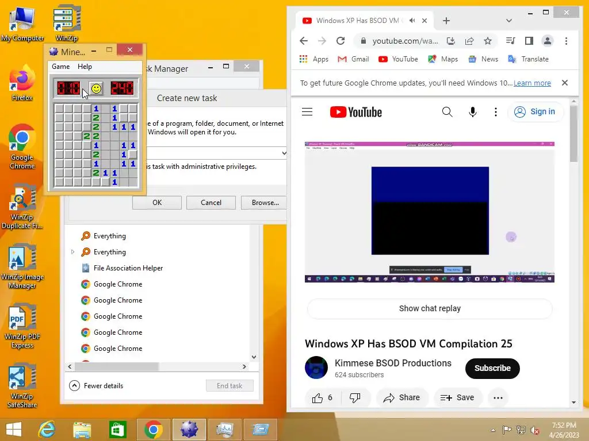
Task: Share the video
Action: coord(402,397)
